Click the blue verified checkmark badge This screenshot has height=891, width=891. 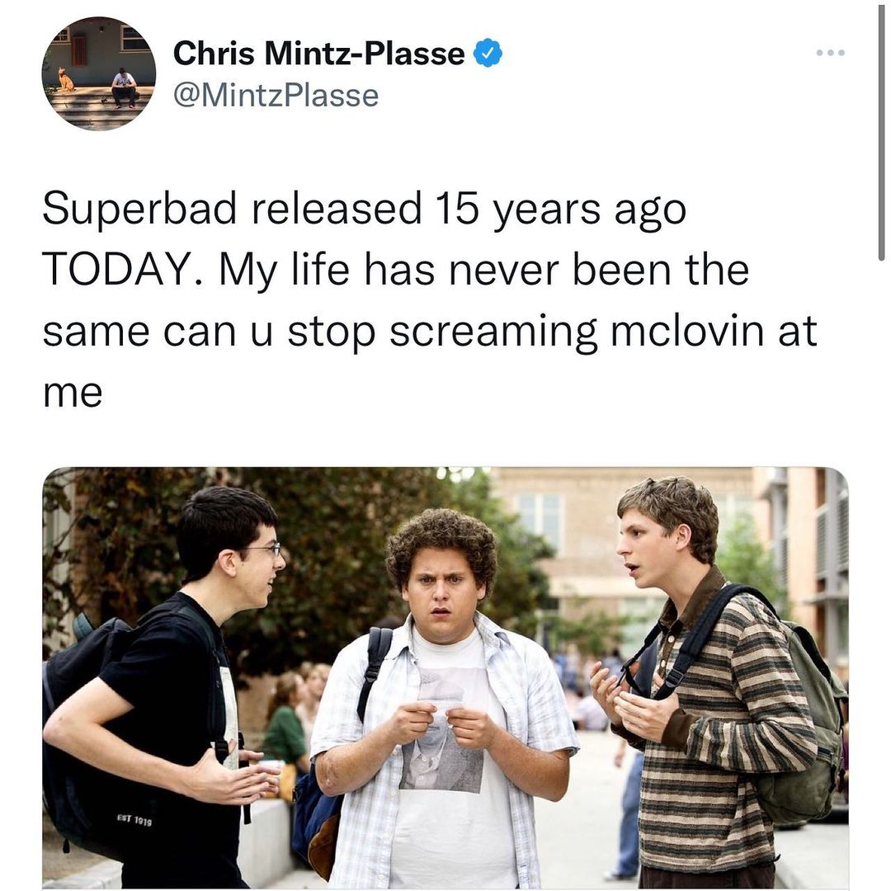tap(487, 54)
